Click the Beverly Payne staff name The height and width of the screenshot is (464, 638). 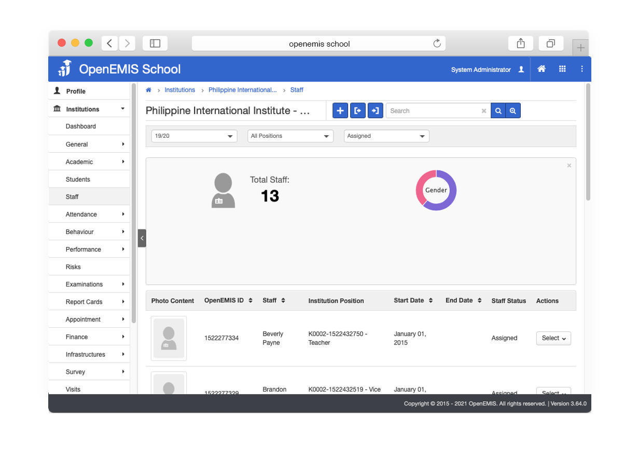click(273, 338)
